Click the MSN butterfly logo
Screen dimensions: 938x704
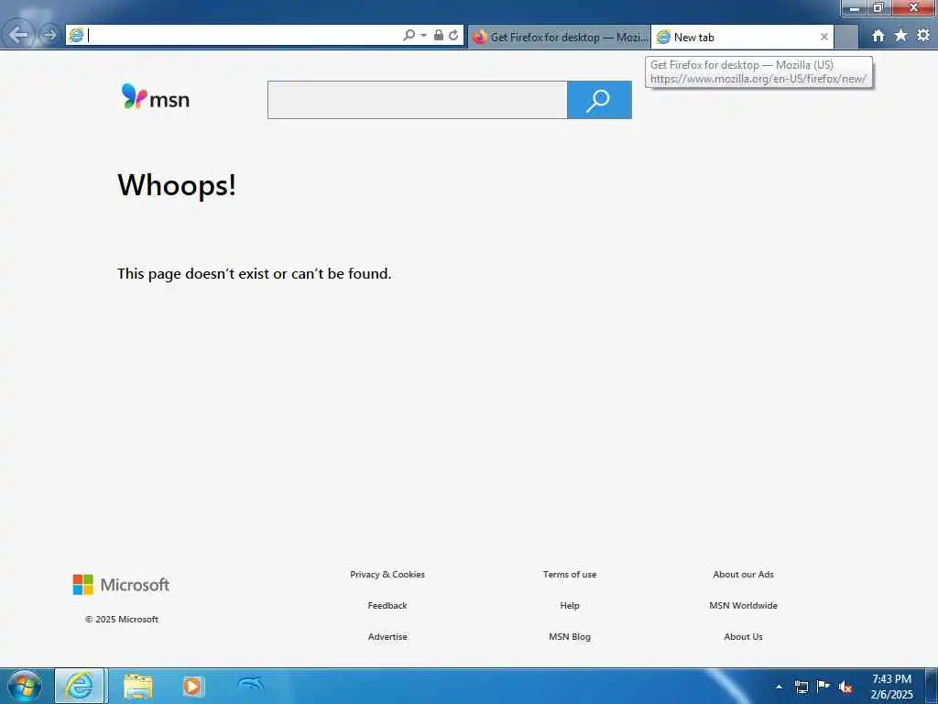click(x=155, y=97)
